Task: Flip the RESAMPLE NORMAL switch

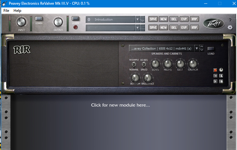Action: point(134,65)
